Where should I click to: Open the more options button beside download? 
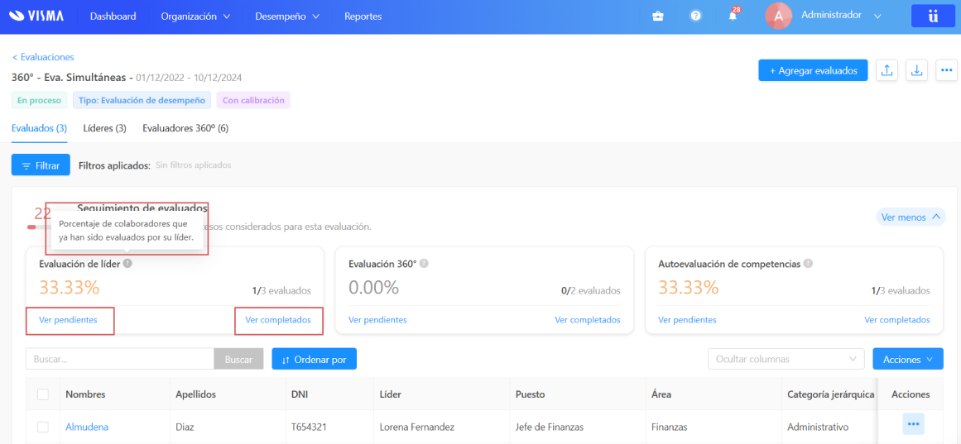[946, 70]
